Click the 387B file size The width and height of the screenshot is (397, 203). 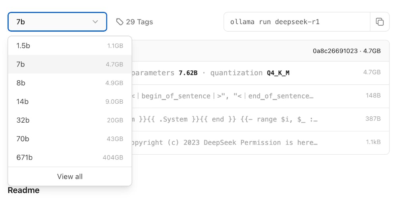pyautogui.click(x=373, y=119)
